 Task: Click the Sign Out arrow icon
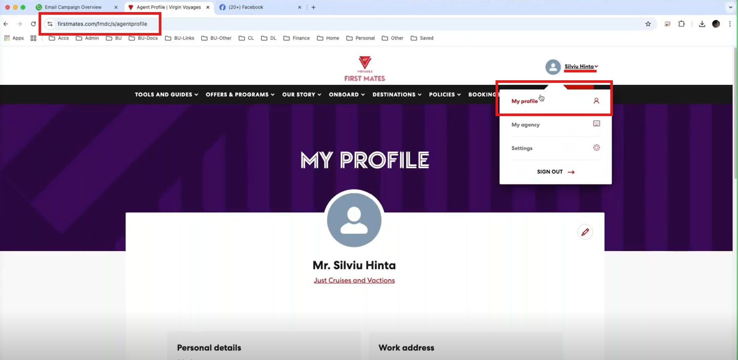571,172
